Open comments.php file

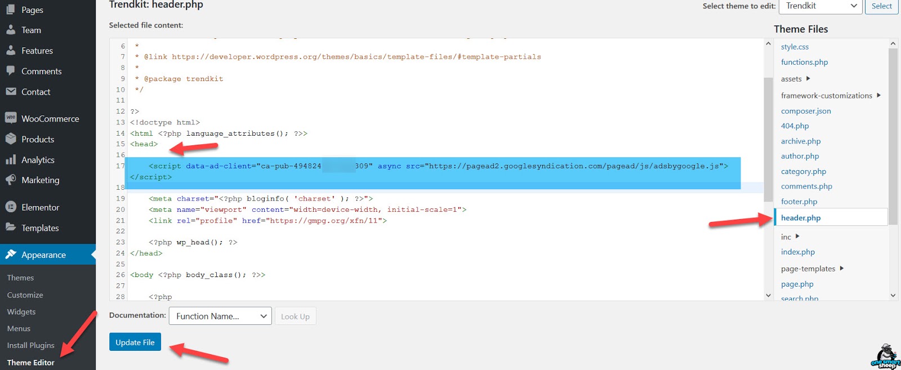point(806,186)
